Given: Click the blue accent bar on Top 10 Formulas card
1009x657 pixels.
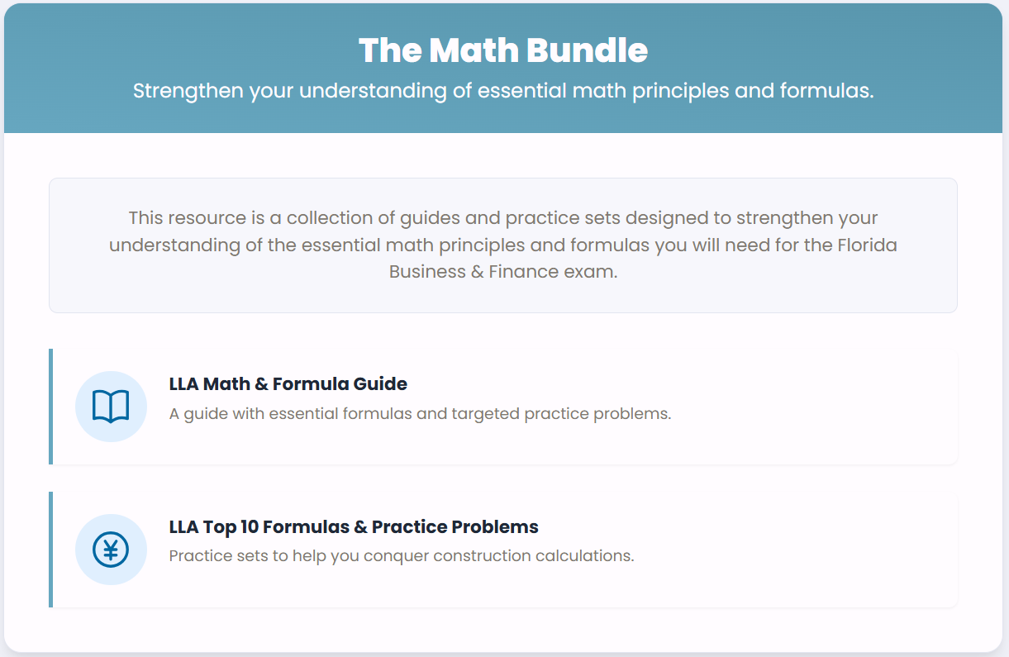Looking at the screenshot, I should (x=51, y=550).
